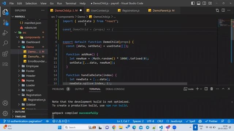Viewport: 234px width, 131px height.
Task: Open Explorer views and more actions menu
Action: 43,11
